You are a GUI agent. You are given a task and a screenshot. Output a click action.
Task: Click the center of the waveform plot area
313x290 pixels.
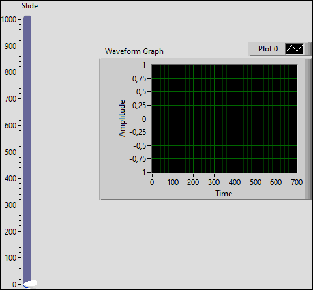coord(224,119)
